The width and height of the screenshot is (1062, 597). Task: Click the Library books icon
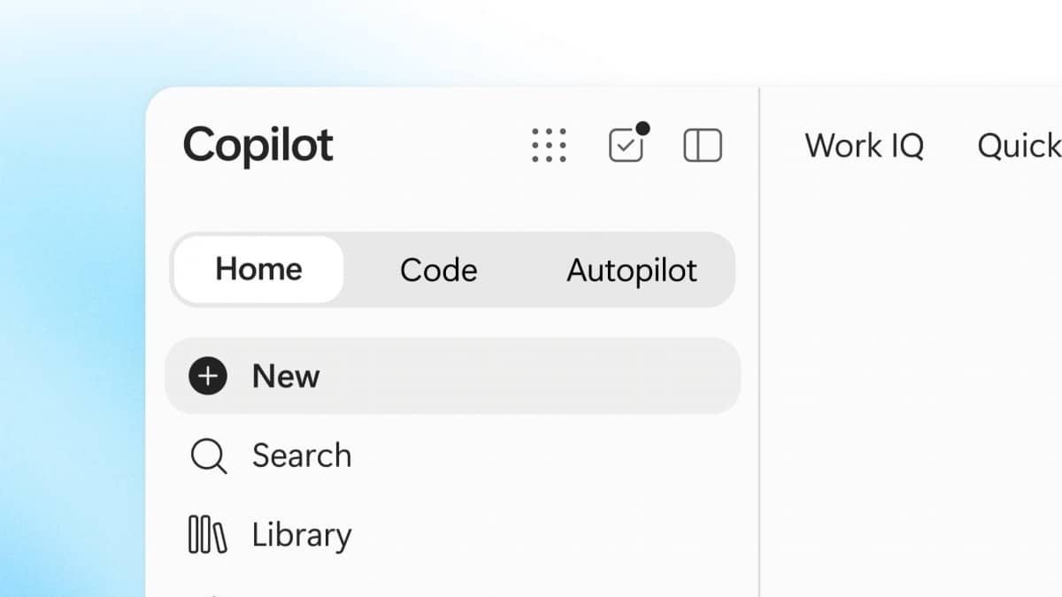pos(208,535)
